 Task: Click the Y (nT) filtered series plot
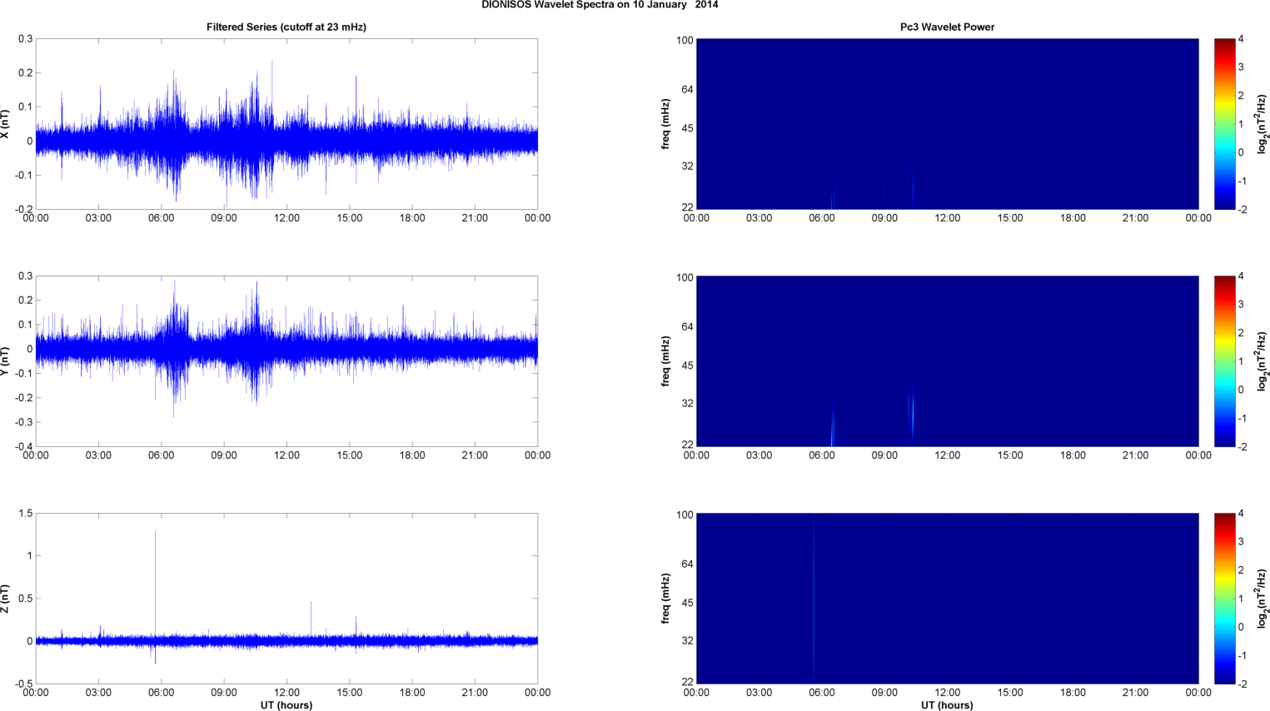point(286,361)
